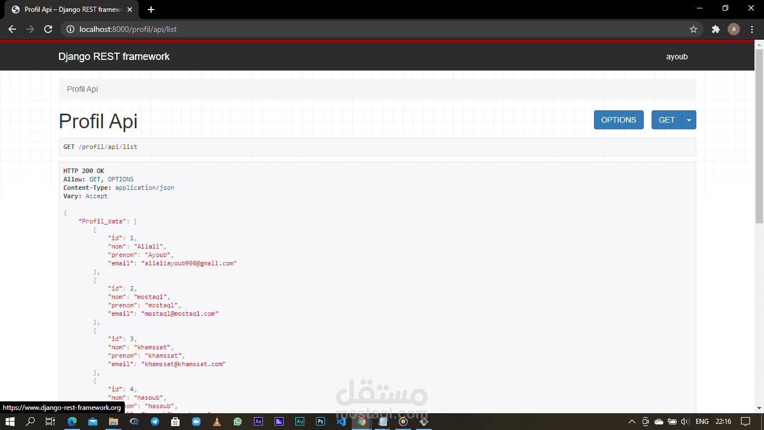Open the Notepad icon on the taskbar
The height and width of the screenshot is (430, 764).
383,422
